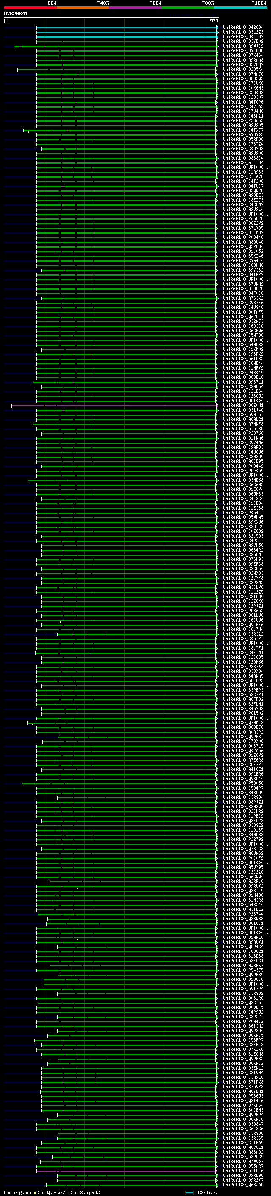Click the purple alignment bar for UniRef100_Q8Z0M1
The height and width of the screenshot is (1196, 271).
pos(115,406)
